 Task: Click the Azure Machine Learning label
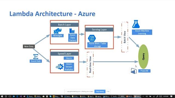[142, 32]
